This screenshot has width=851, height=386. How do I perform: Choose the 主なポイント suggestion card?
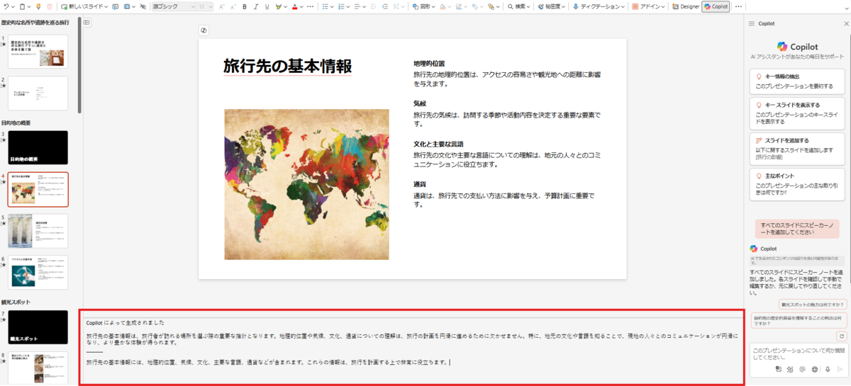click(x=797, y=183)
